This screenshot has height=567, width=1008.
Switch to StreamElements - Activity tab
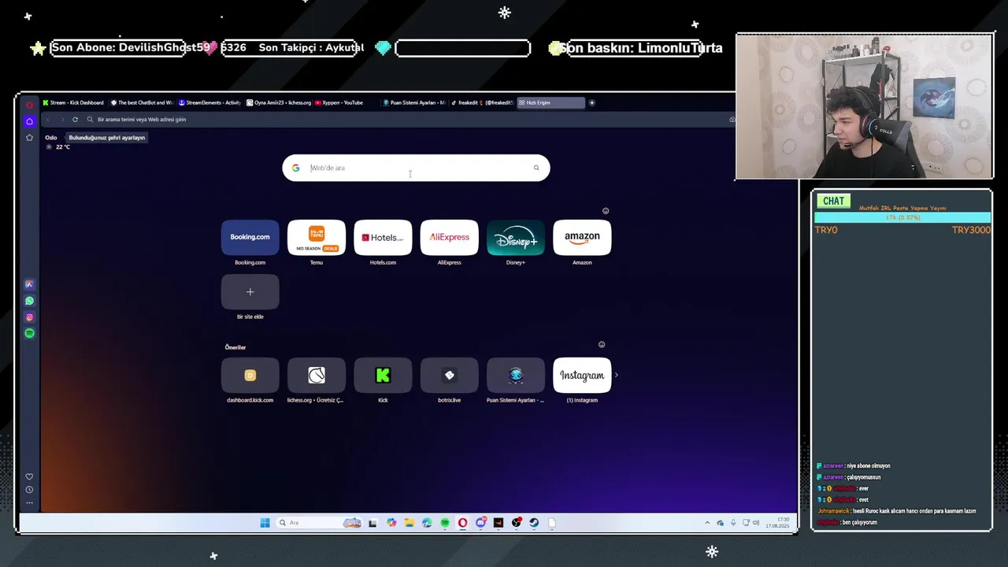click(210, 102)
